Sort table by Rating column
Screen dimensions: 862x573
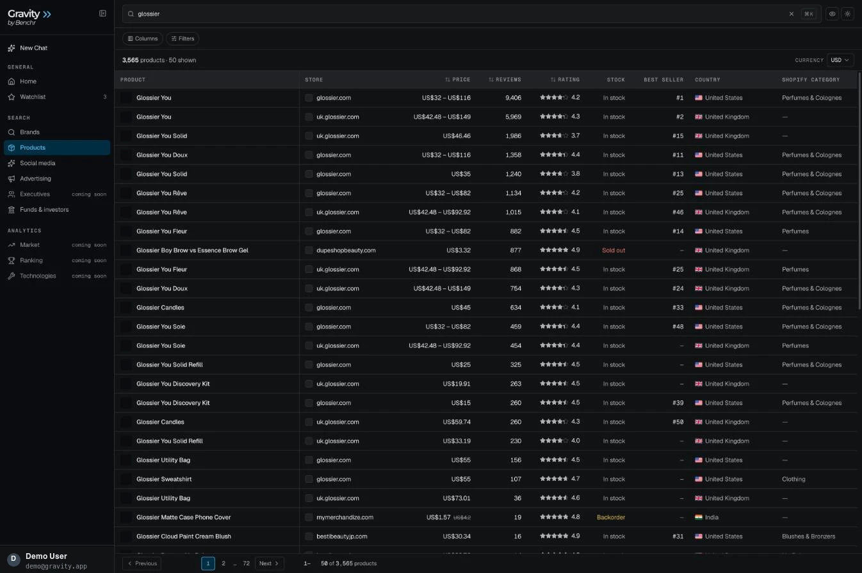[565, 80]
